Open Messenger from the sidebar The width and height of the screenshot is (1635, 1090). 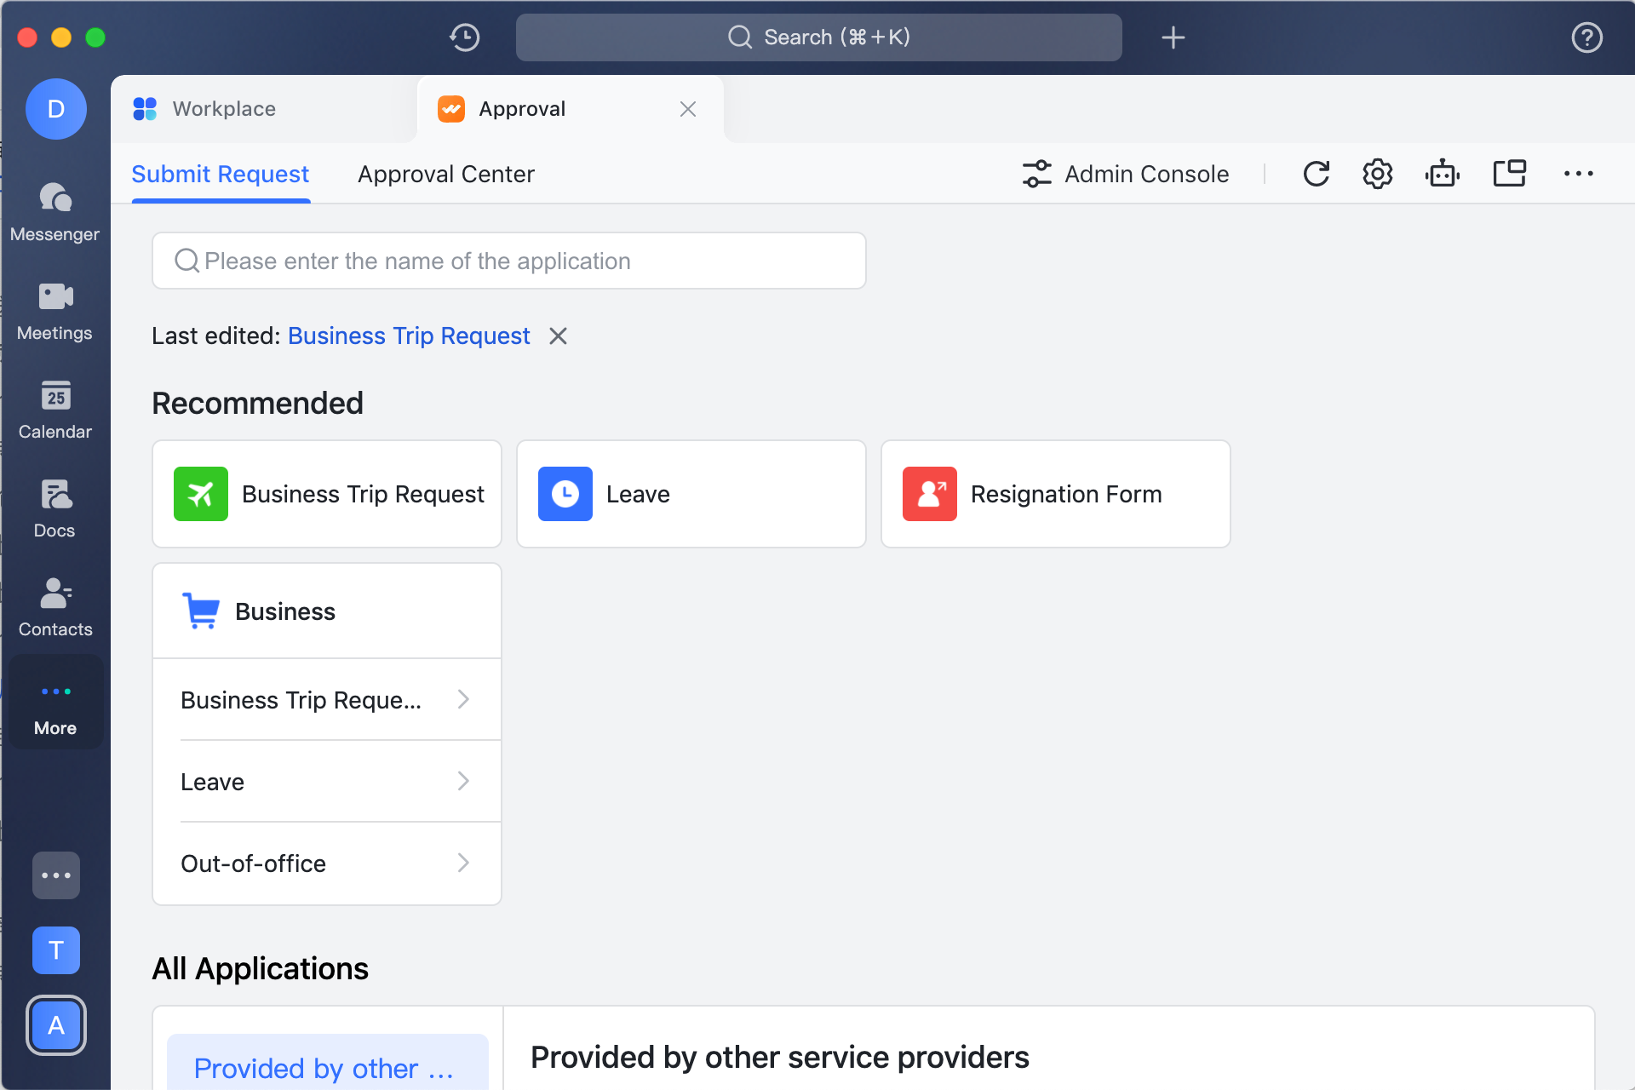click(55, 212)
